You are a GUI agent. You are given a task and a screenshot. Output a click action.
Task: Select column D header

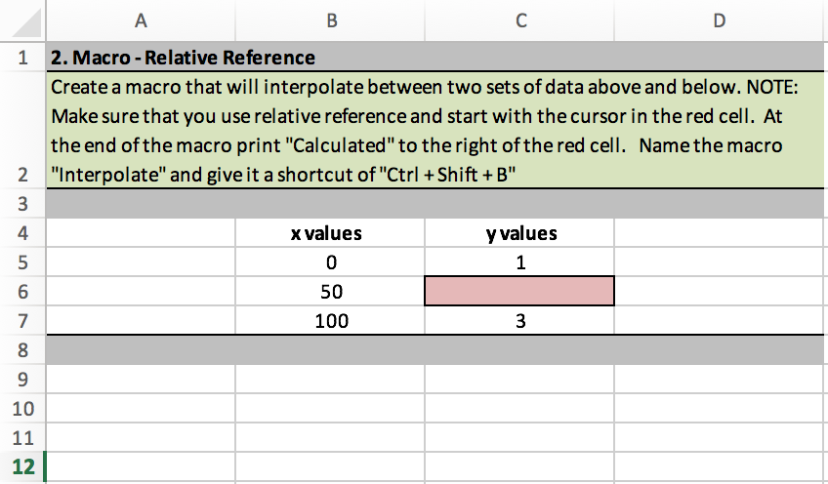(x=719, y=21)
